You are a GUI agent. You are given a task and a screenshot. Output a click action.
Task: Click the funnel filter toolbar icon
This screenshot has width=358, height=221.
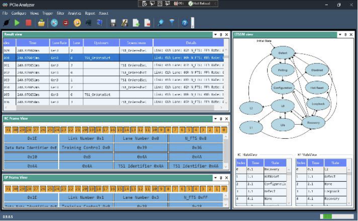172,23
